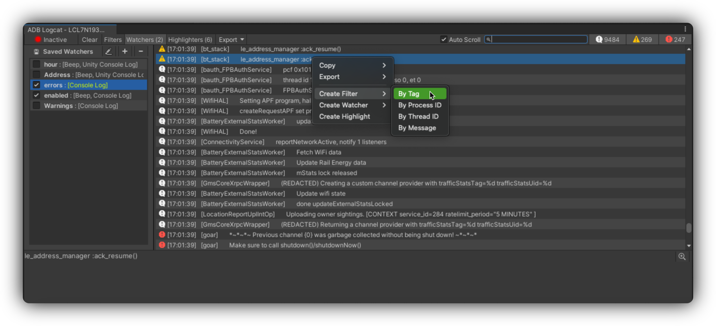The image size is (716, 326).
Task: Enable the Warnings watcher checkbox
Action: click(37, 106)
